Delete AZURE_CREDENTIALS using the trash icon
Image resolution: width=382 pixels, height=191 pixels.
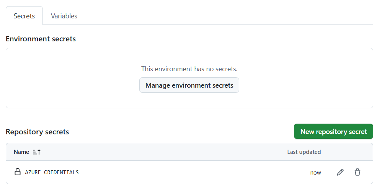click(357, 172)
